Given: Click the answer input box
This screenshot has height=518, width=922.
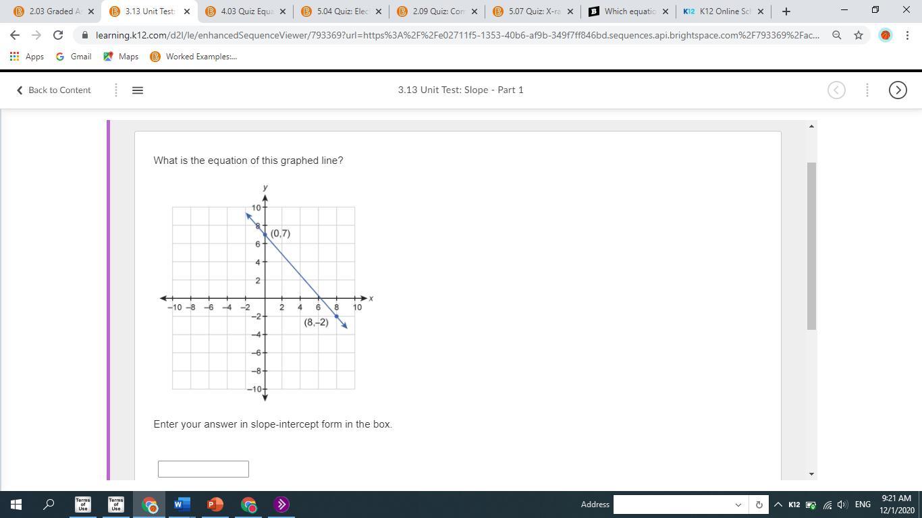Looking at the screenshot, I should [203, 469].
